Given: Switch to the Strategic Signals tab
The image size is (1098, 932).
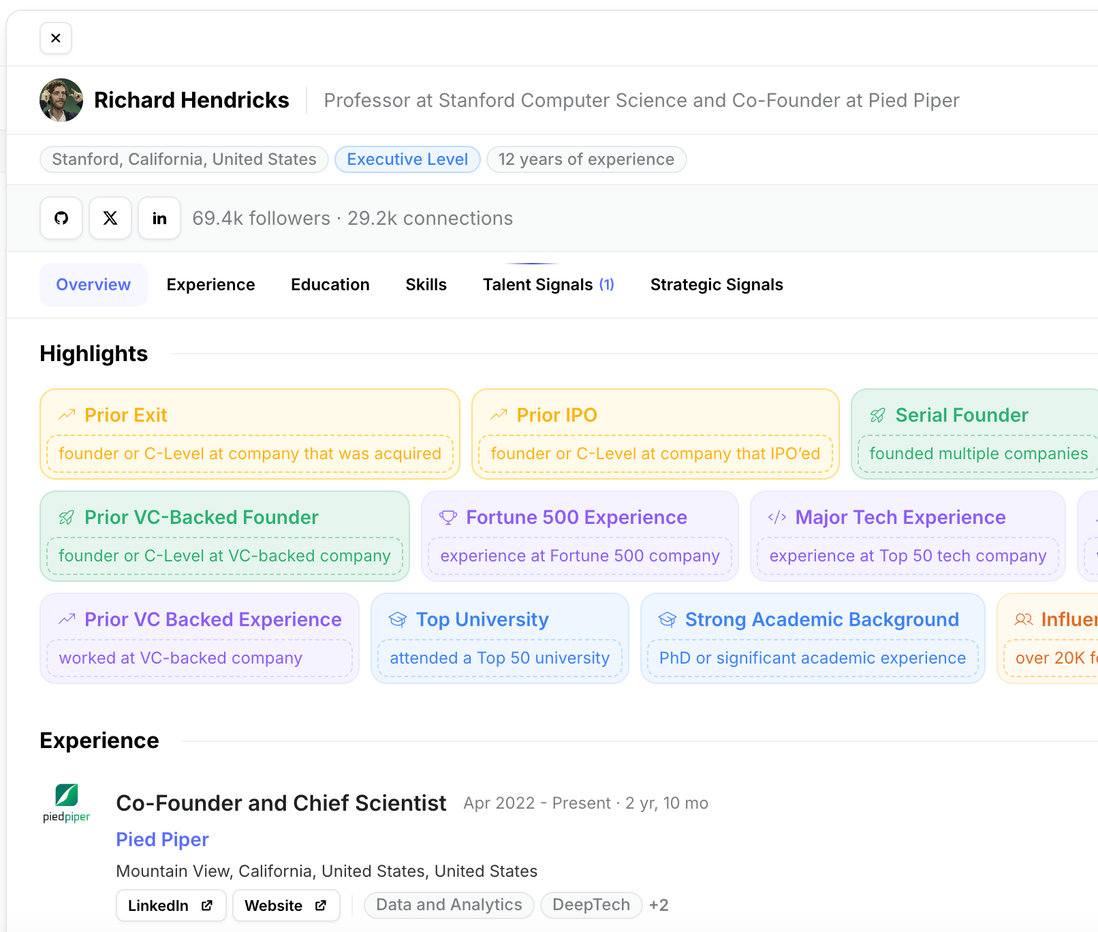Looking at the screenshot, I should click(716, 284).
